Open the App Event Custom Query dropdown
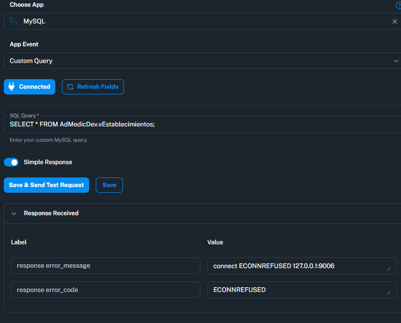401x323 pixels. [x=202, y=61]
